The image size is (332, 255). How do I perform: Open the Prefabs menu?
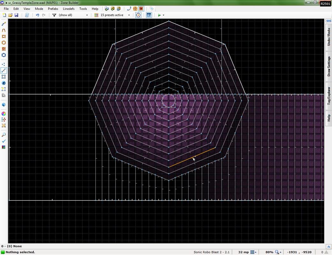pyautogui.click(x=53, y=9)
